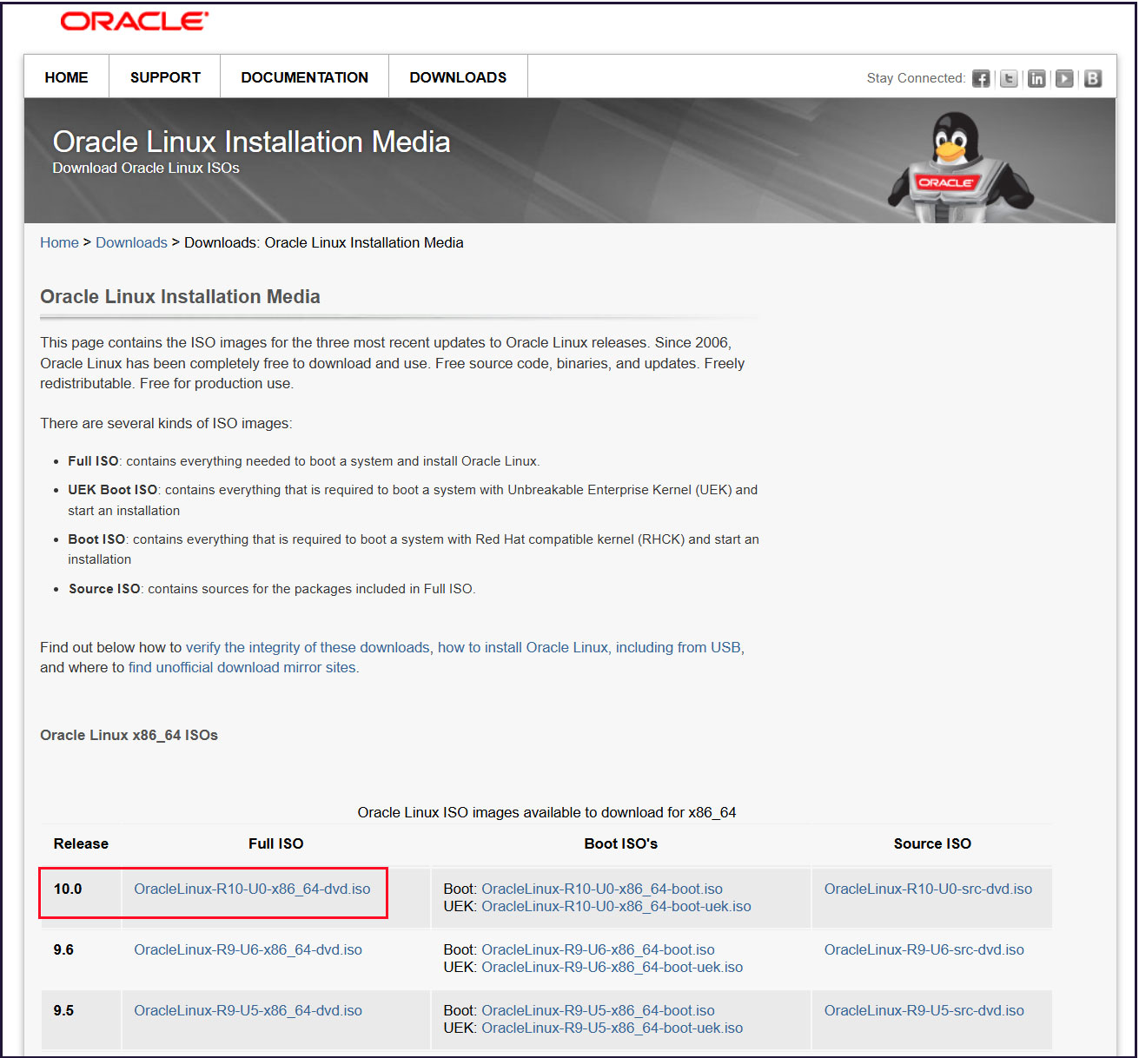Open Oracle's Facebook page icon
The image size is (1139, 1058).
tap(981, 78)
